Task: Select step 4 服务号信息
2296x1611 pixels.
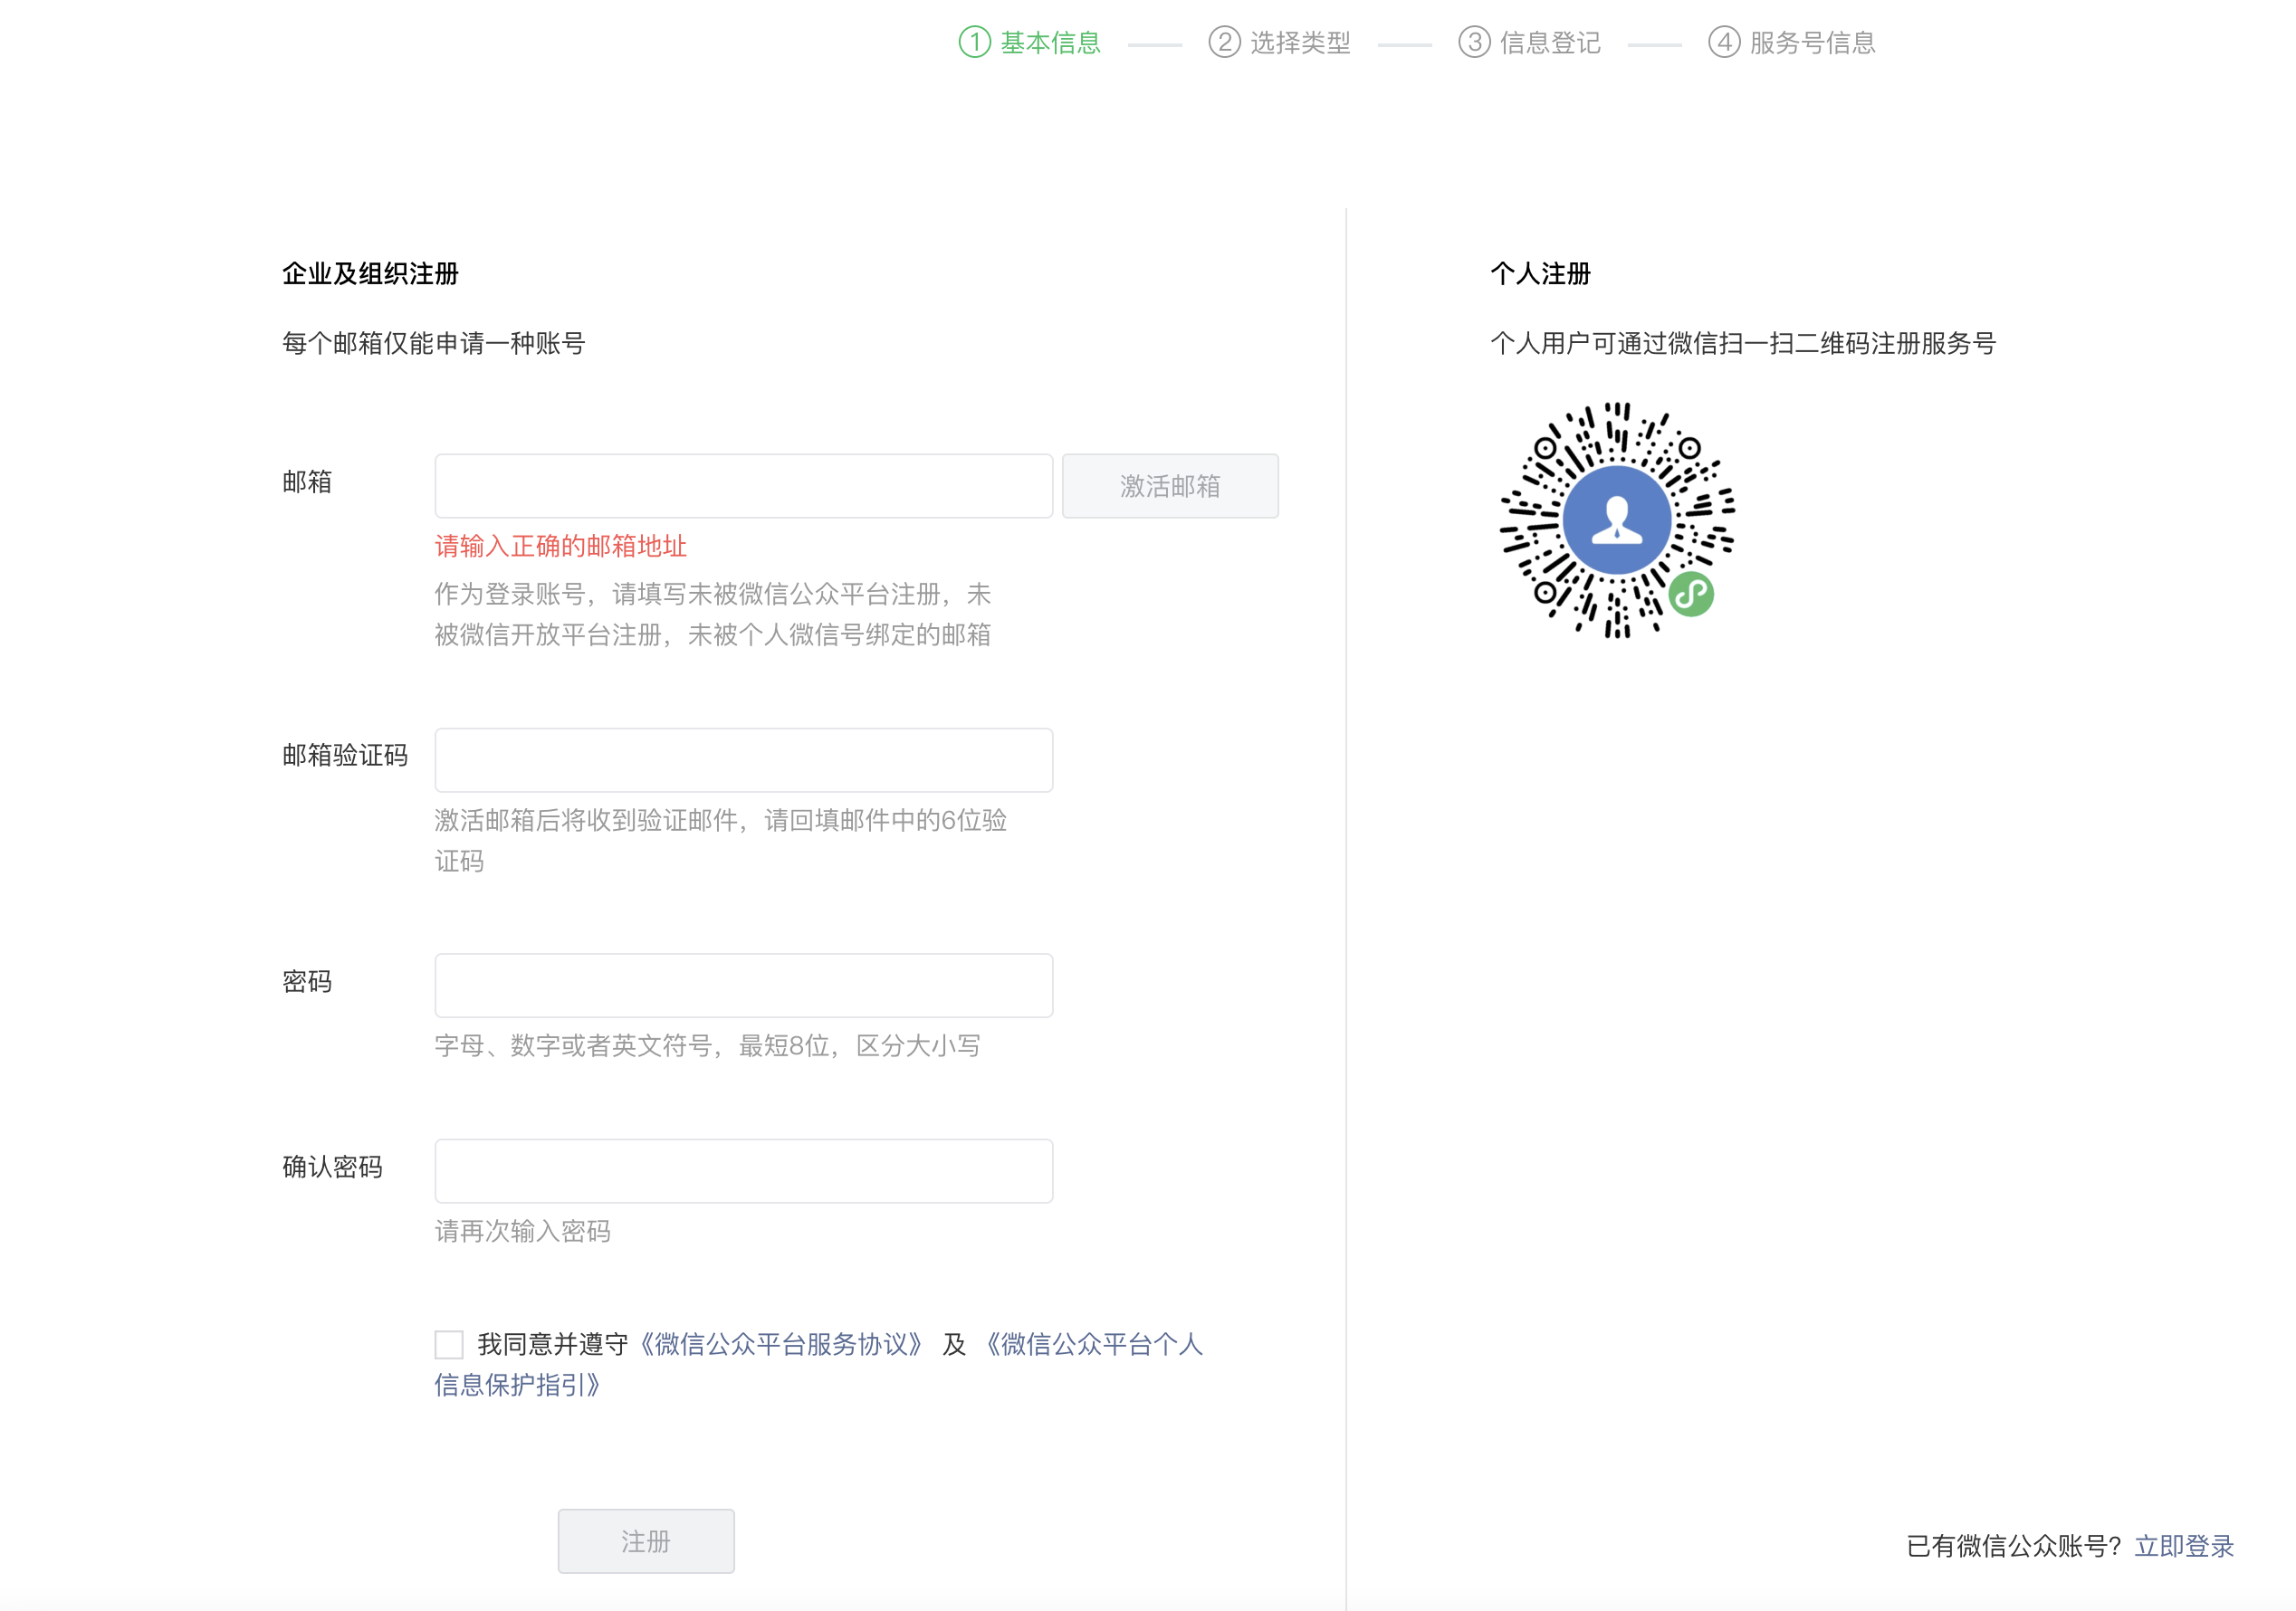Action: pyautogui.click(x=1792, y=42)
